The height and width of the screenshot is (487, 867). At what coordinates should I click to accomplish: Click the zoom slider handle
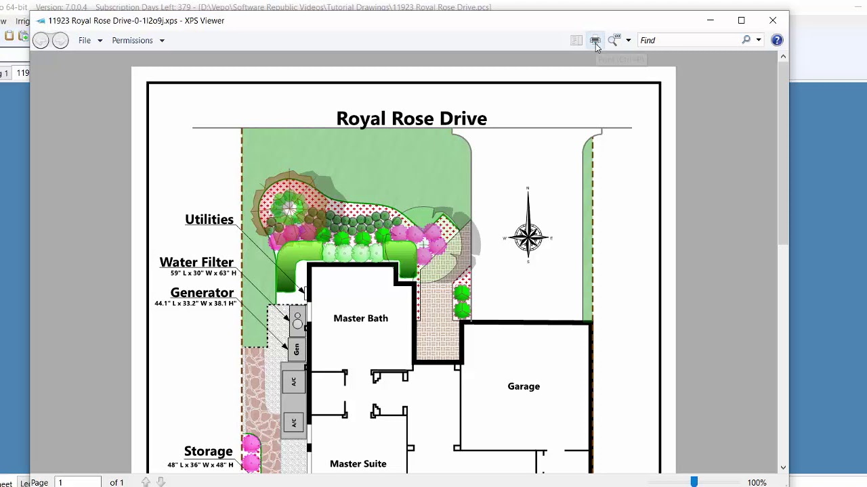[x=694, y=482]
